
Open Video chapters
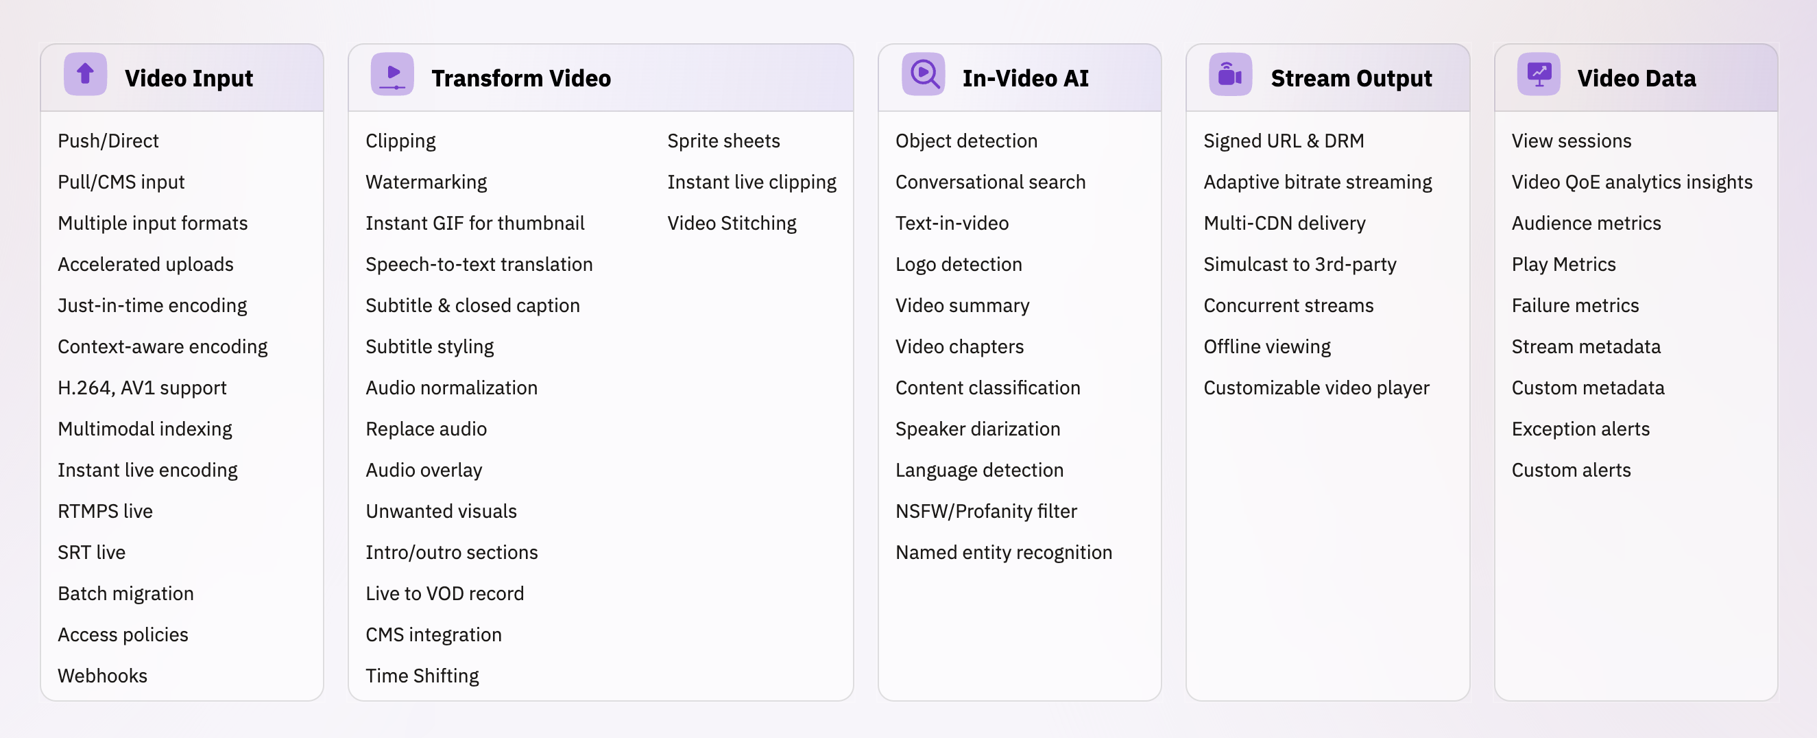coord(959,346)
